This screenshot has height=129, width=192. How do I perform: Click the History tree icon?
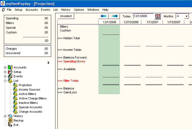pos(10,116)
